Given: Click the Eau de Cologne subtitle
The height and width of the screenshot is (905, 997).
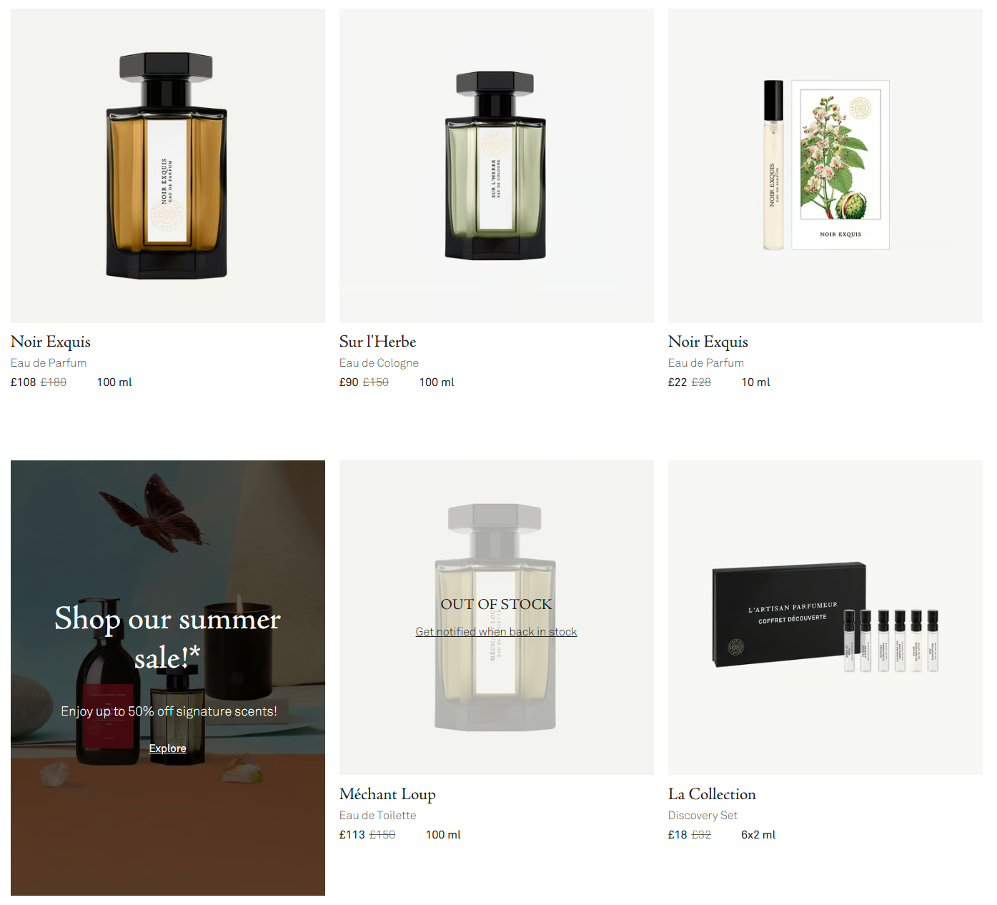Looking at the screenshot, I should [379, 363].
